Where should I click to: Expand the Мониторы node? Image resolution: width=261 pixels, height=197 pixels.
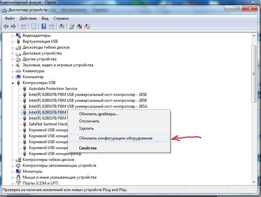click(12, 172)
